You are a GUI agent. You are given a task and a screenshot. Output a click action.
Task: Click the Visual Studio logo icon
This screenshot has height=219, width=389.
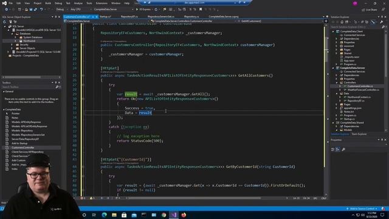4,3
